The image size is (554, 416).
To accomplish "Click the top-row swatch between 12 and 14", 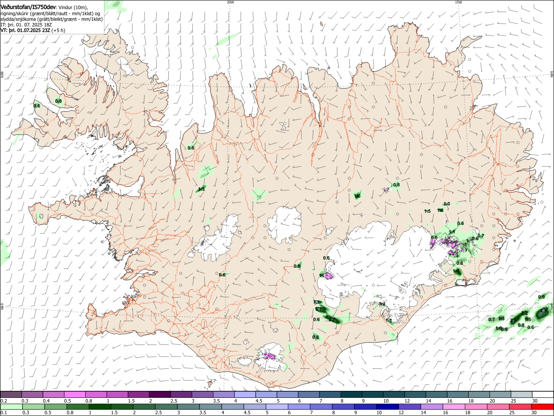I will (x=415, y=395).
